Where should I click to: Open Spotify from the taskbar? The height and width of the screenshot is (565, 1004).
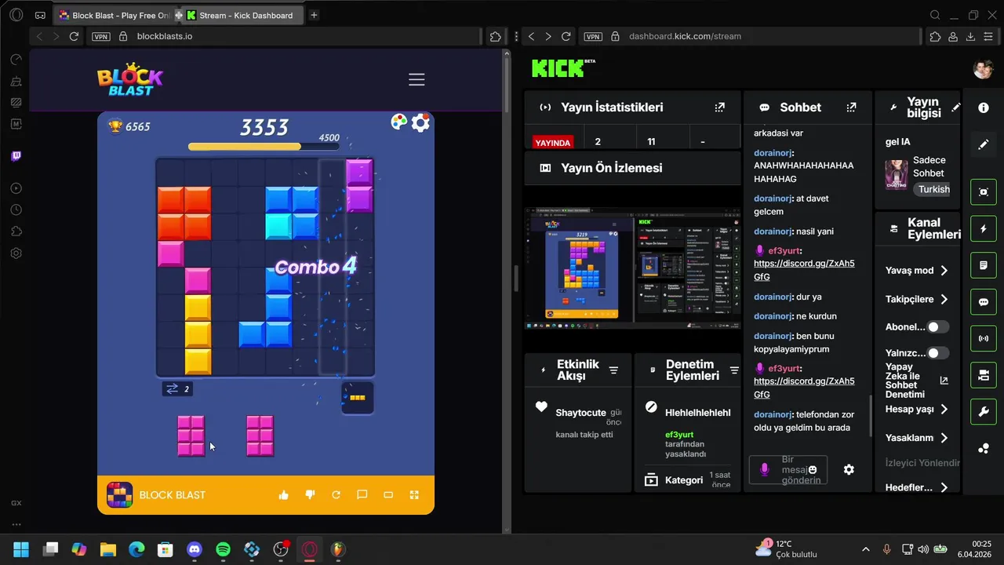click(223, 549)
